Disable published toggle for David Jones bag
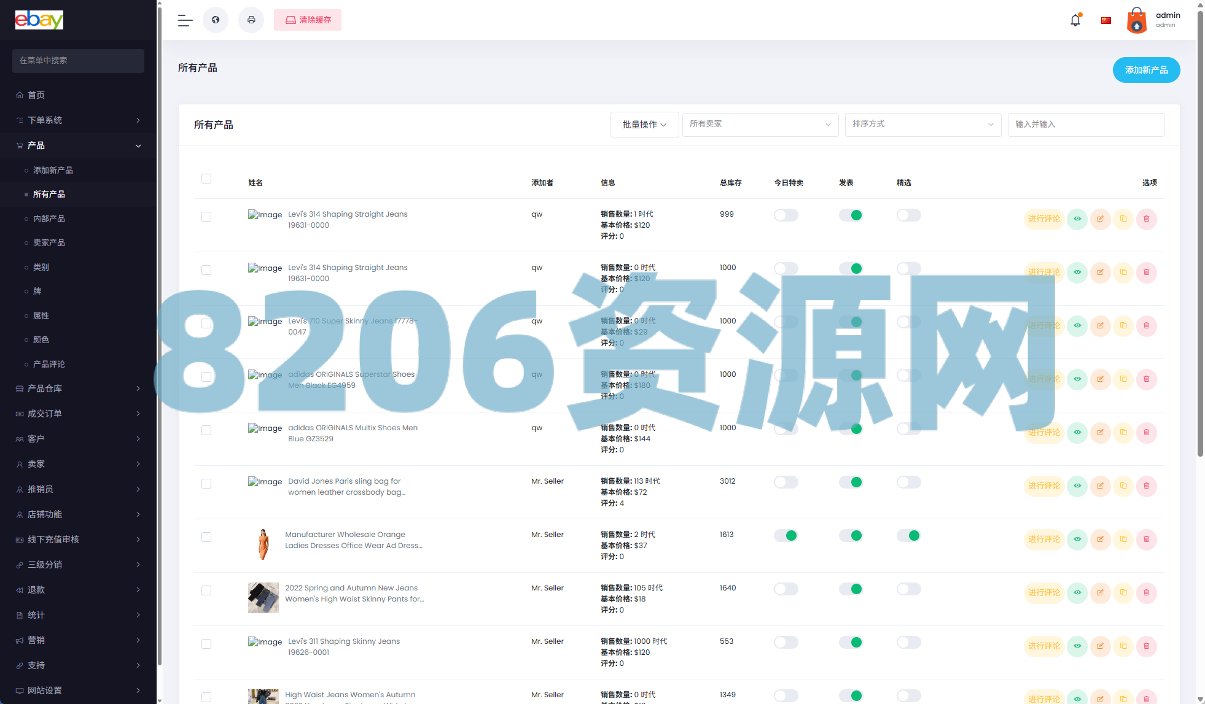Screen dimensions: 1205x704 [x=851, y=482]
